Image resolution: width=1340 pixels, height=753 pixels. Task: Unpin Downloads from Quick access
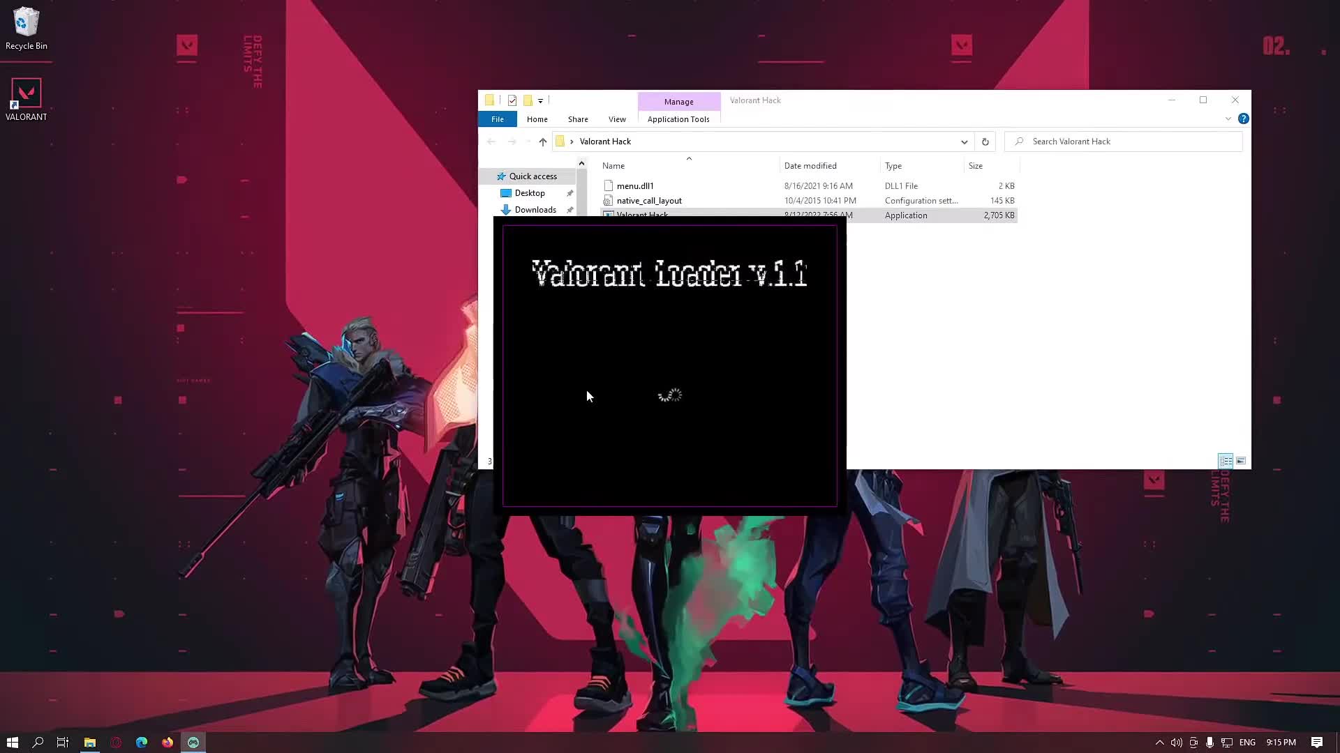point(570,209)
